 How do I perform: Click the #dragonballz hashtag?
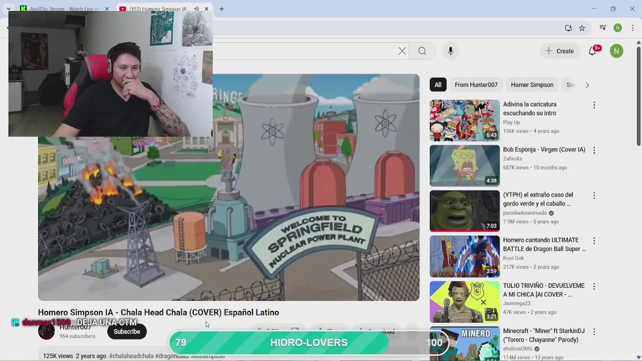point(172,356)
